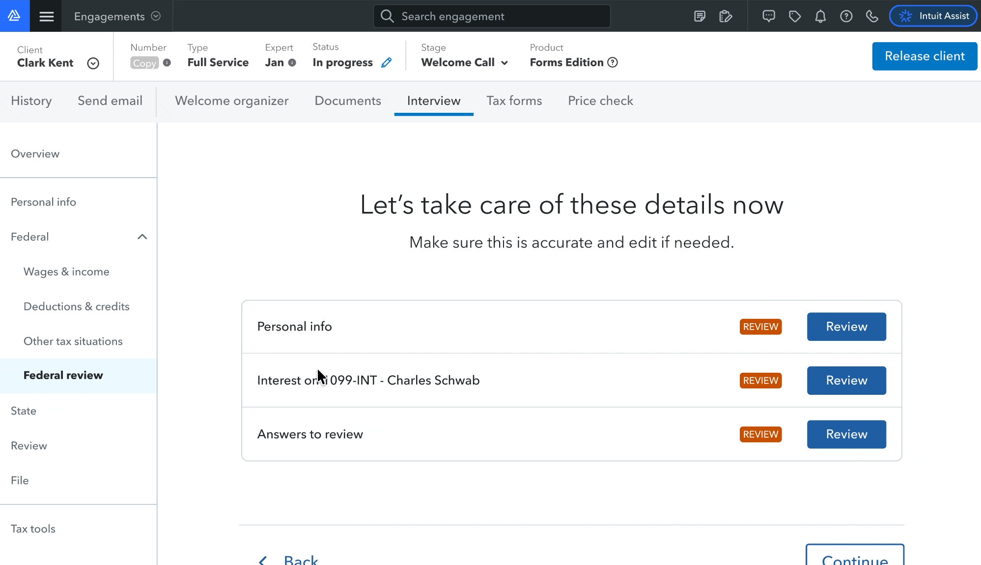
Task: Copy the engagement number
Action: pyautogui.click(x=144, y=63)
